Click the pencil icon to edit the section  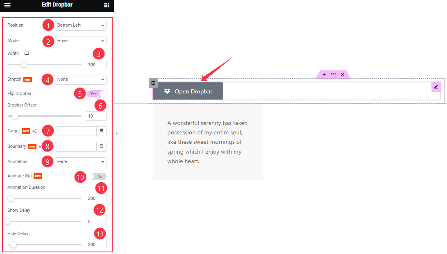click(x=436, y=87)
